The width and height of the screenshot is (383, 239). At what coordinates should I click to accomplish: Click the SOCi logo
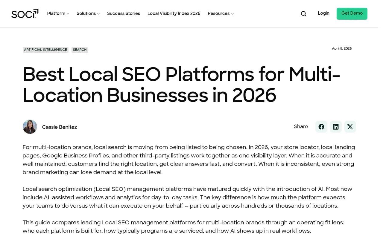[x=25, y=13]
